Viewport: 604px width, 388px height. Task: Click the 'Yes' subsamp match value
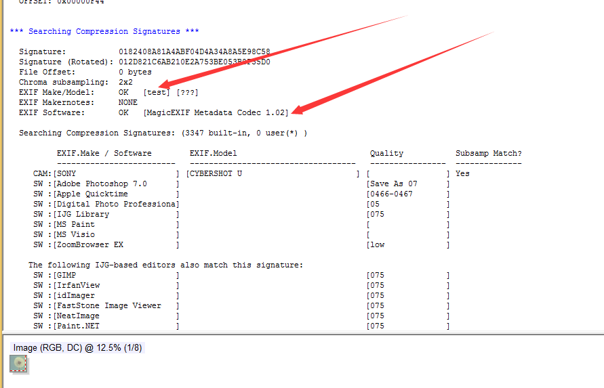click(x=462, y=173)
